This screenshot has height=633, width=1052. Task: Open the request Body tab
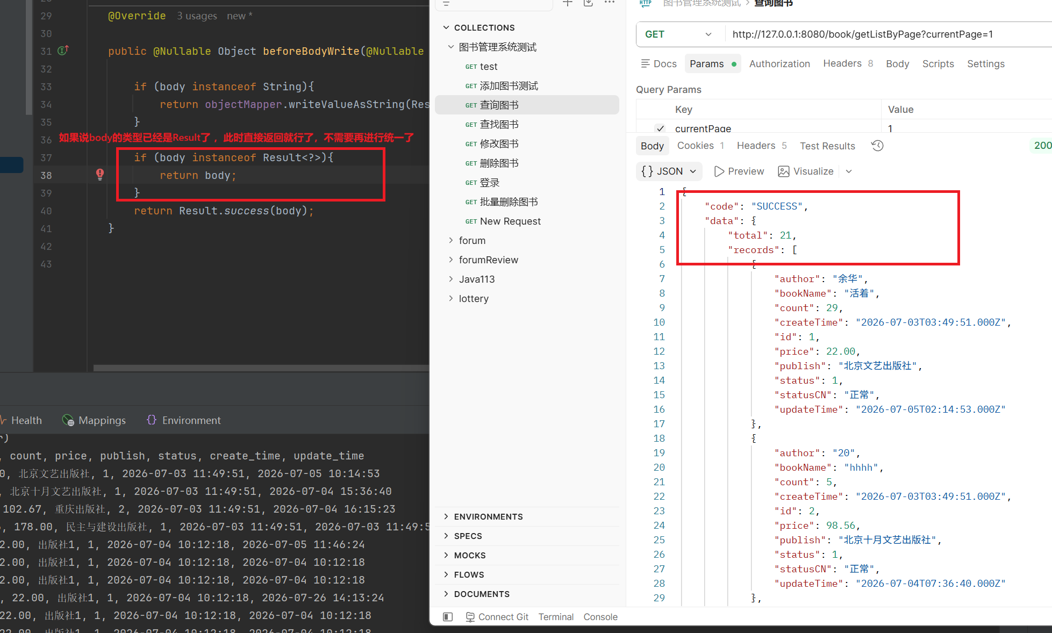pos(897,64)
